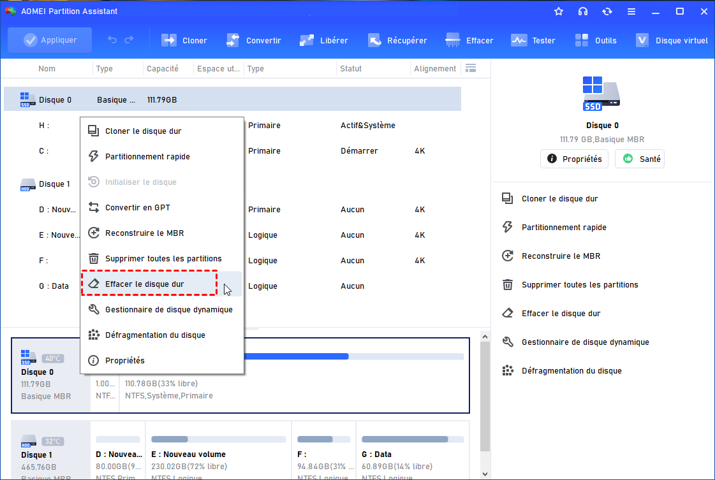Screen dimensions: 715x480
Task: Select the Disque 1 row in list
Action: coord(54,184)
